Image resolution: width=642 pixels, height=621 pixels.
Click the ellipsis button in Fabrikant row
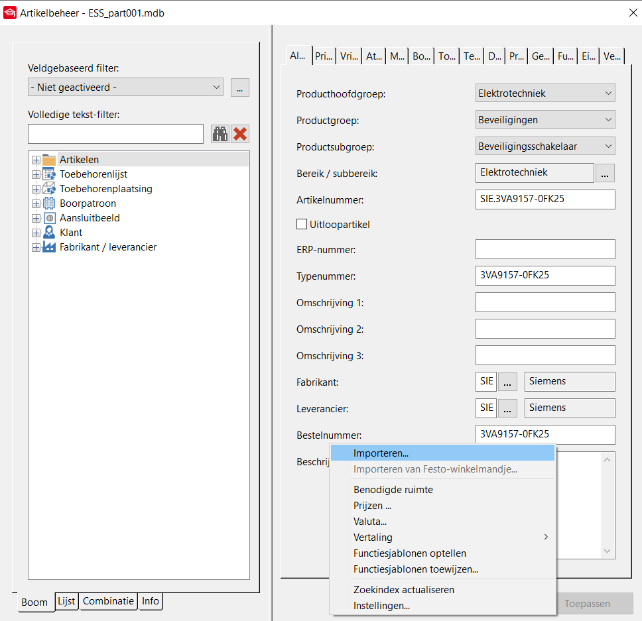click(507, 382)
